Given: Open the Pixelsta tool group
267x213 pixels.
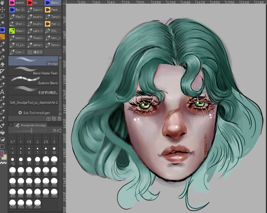Looking at the screenshot, I should (35, 38).
